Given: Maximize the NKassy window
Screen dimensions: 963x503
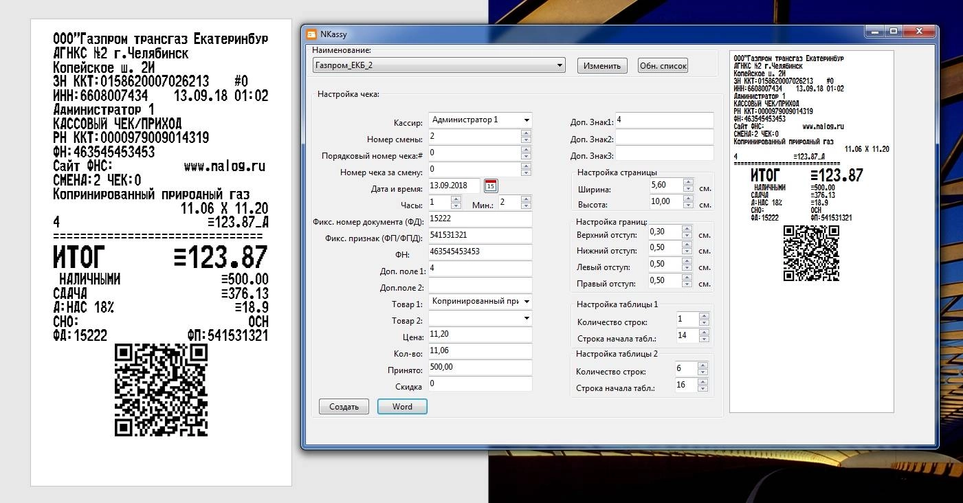Looking at the screenshot, I should 893,31.
